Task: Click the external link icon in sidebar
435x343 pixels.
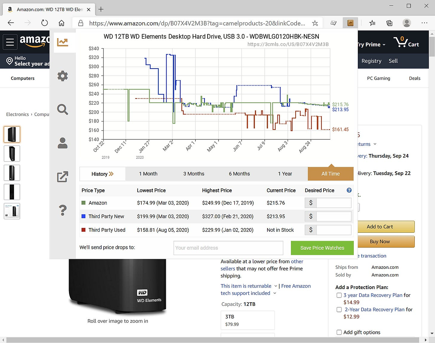Action: 63,176
